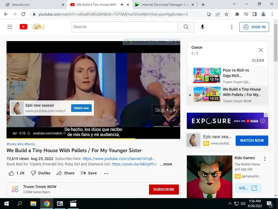Open the youtu.be/MbQytfUd link
Screen dimensions: 278x209
[134, 164]
